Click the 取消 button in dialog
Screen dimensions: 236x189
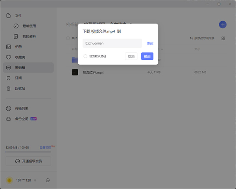(x=131, y=56)
